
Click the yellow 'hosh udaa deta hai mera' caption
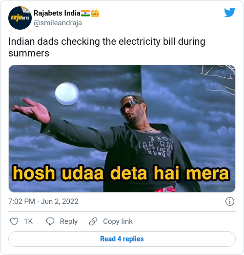[x=121, y=173]
